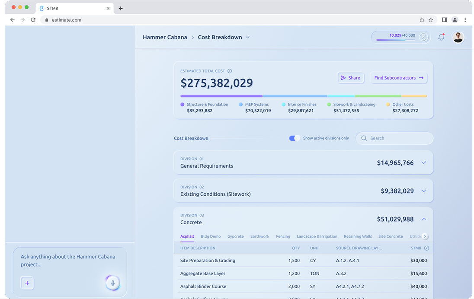Open the notifications bell

point(441,37)
